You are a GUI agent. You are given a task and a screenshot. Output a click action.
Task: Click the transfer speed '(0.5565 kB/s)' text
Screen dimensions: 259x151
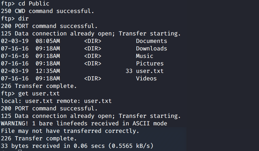coord(131,146)
